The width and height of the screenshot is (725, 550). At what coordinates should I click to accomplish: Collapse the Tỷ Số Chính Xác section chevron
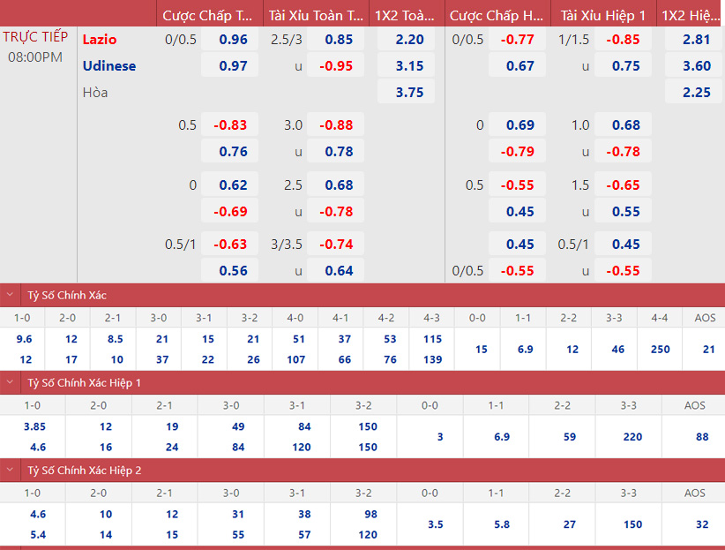(11, 295)
